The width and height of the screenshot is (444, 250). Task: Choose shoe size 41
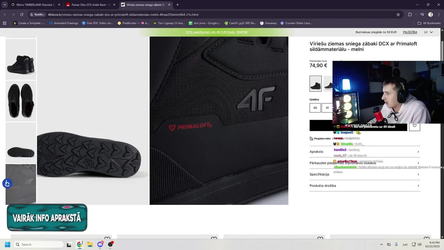(327, 108)
